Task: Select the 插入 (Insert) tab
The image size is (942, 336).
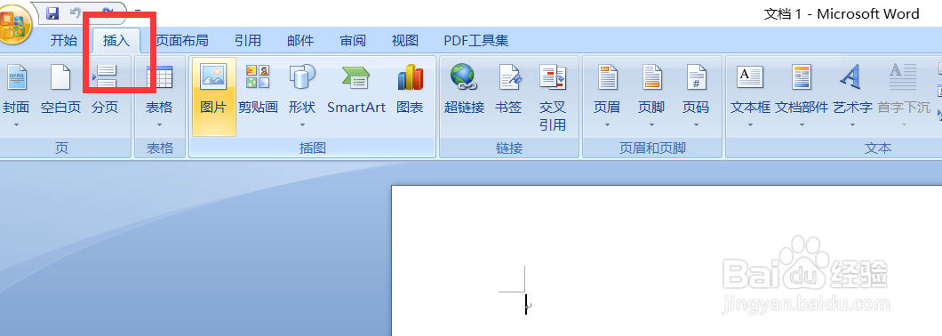Action: pyautogui.click(x=116, y=40)
